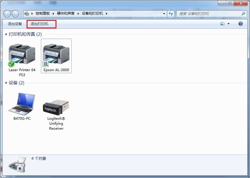Minimize the window

click(x=222, y=3)
